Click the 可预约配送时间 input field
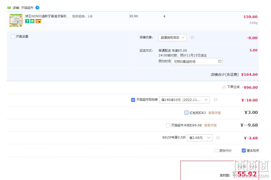The image size is (271, 180). pyautogui.click(x=197, y=62)
